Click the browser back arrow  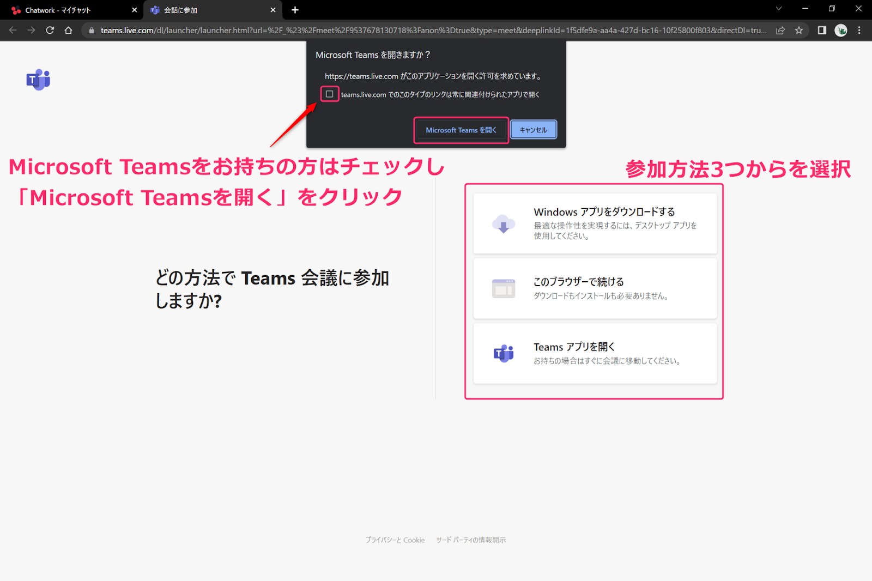[x=13, y=31]
